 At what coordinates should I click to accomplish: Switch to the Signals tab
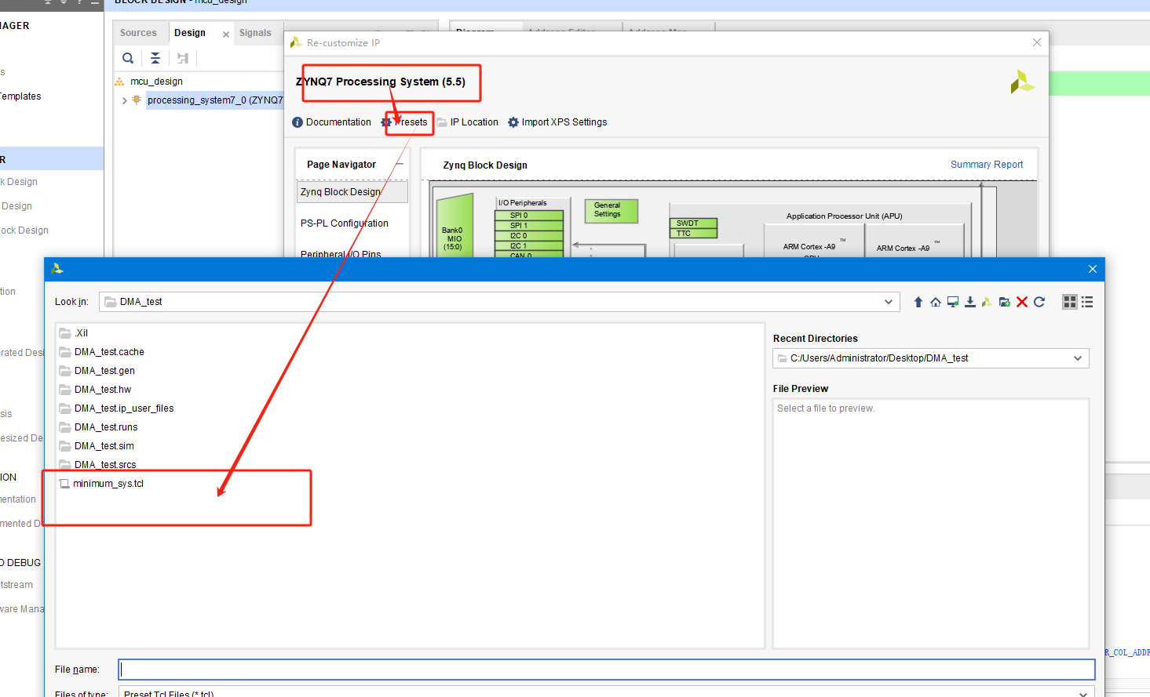pyautogui.click(x=255, y=33)
